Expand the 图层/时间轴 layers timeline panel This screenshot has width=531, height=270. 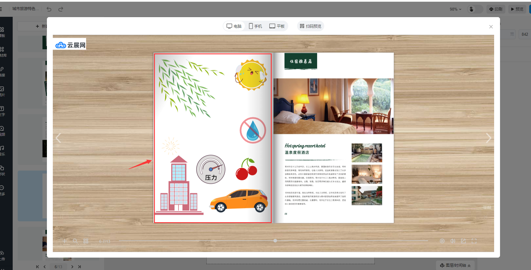[x=455, y=265]
